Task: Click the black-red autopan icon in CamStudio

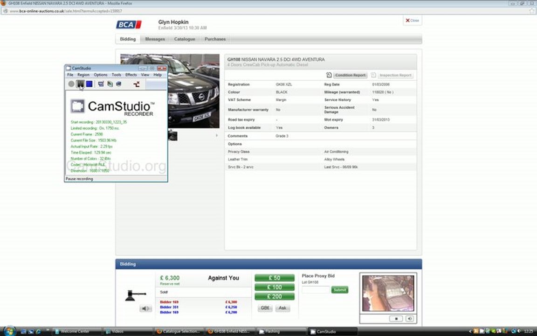Action: tap(137, 84)
